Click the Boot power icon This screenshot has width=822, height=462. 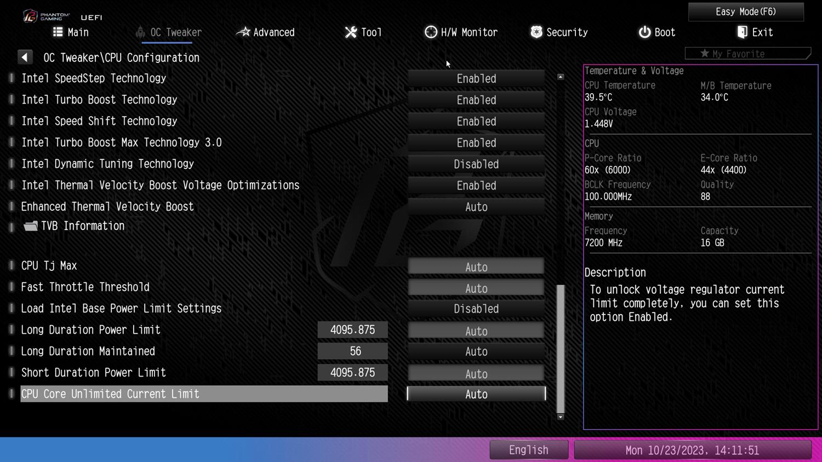pos(644,32)
